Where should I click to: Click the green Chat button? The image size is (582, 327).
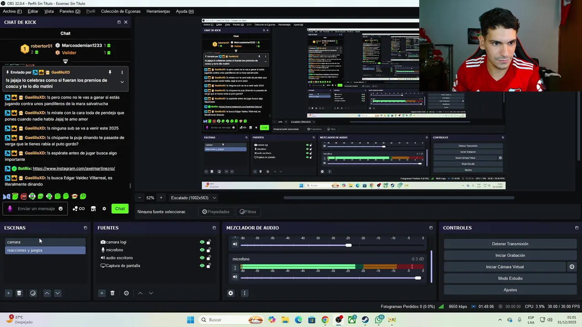click(x=120, y=208)
